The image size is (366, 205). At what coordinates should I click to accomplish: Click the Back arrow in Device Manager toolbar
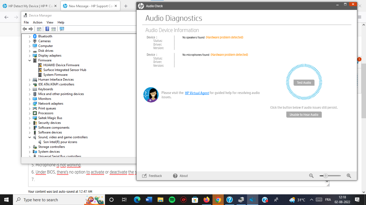(25, 29)
